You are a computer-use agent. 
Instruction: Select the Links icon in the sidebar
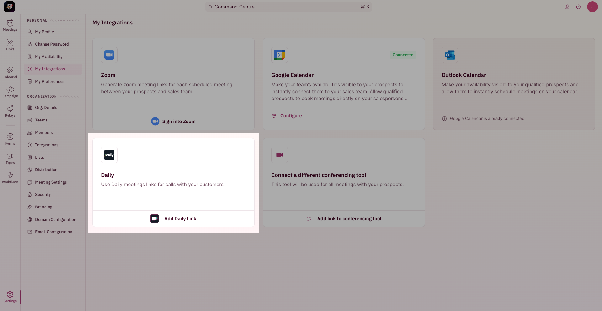10,44
